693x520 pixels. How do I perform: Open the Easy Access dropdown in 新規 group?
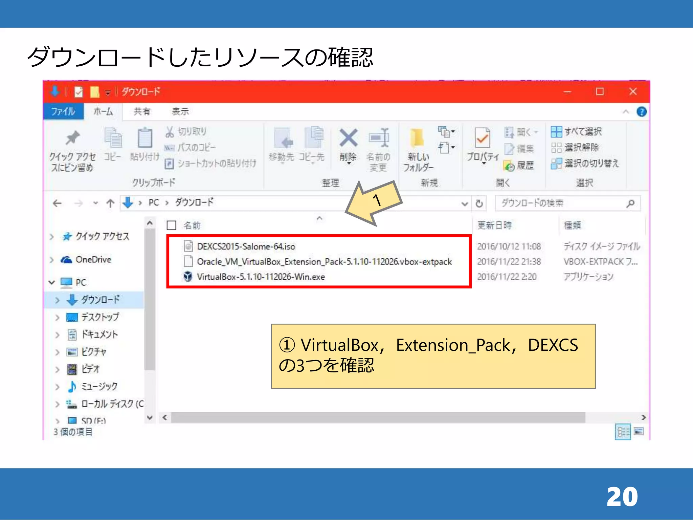446,148
